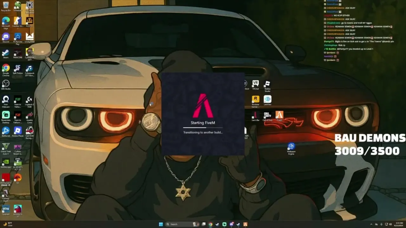Click the PANICORE desktop icon
The image size is (406, 228).
17,53
